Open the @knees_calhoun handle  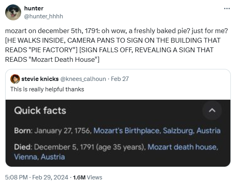(x=83, y=79)
